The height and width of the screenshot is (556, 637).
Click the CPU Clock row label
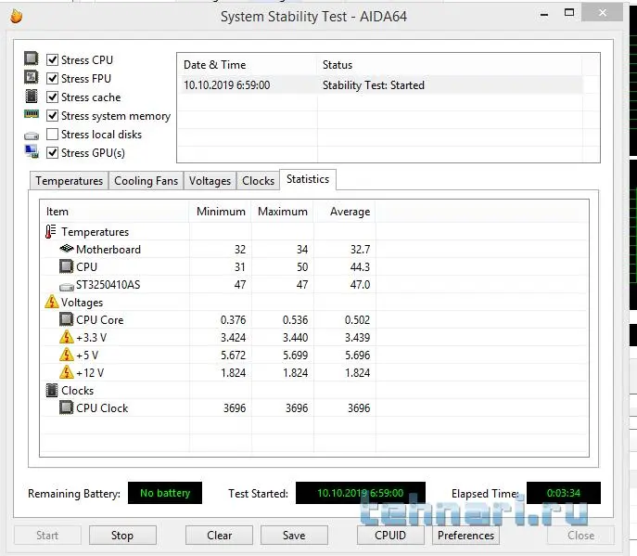[x=102, y=408]
